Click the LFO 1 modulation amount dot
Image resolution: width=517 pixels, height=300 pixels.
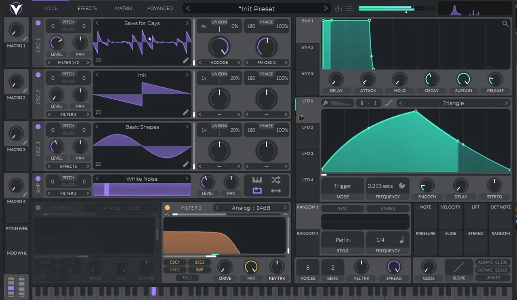[x=301, y=118]
